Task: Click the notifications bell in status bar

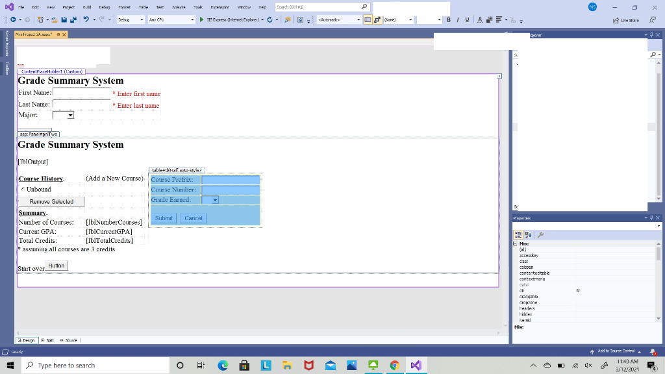Action: pyautogui.click(x=653, y=351)
